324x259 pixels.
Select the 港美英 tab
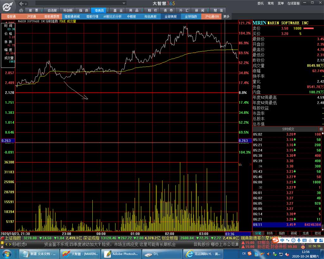tap(99, 10)
